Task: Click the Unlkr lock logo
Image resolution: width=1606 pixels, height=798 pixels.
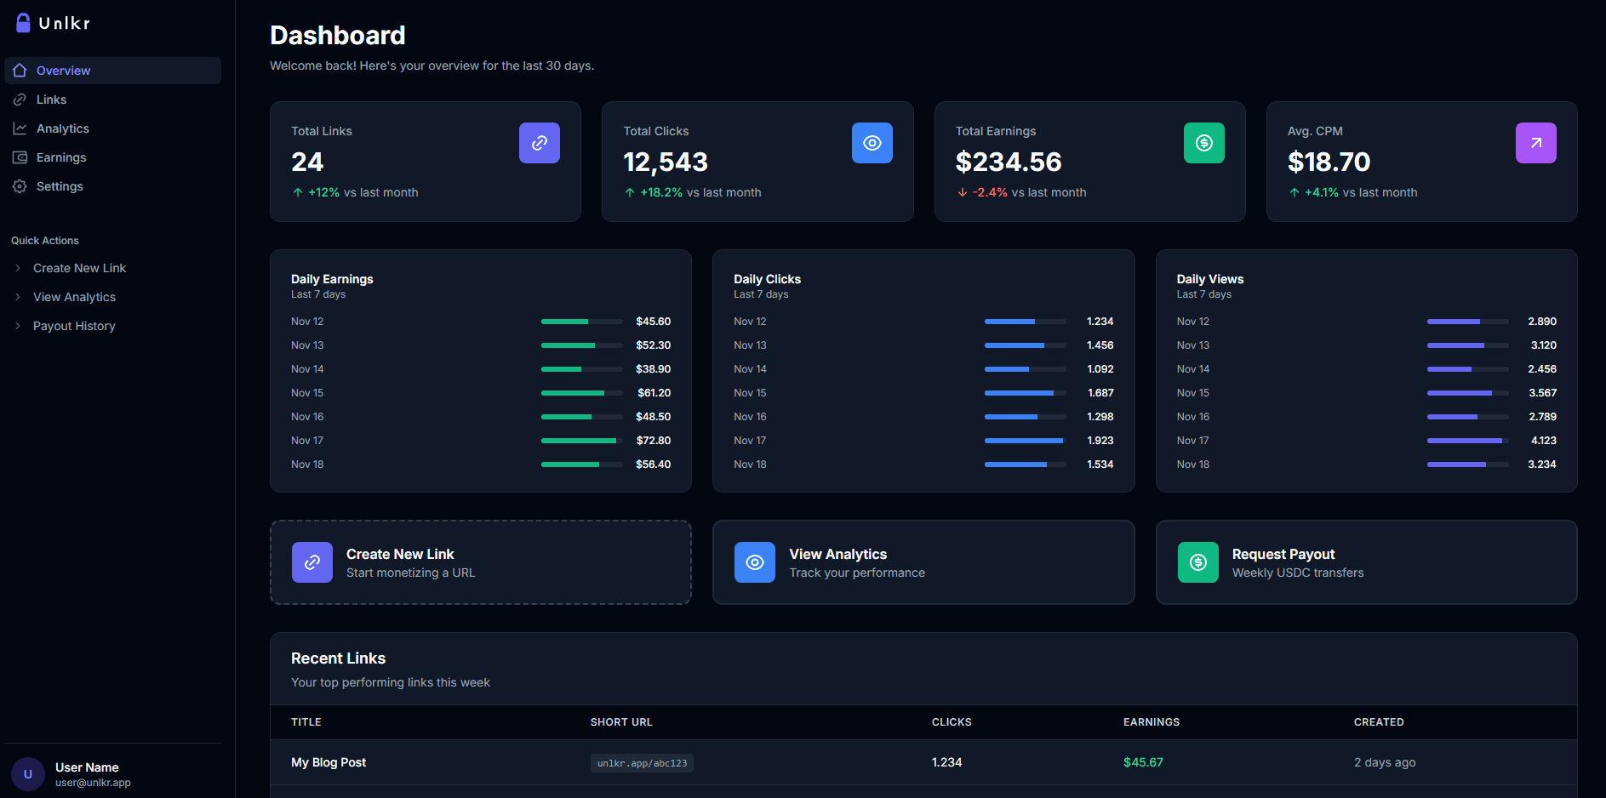Action: tap(21, 22)
